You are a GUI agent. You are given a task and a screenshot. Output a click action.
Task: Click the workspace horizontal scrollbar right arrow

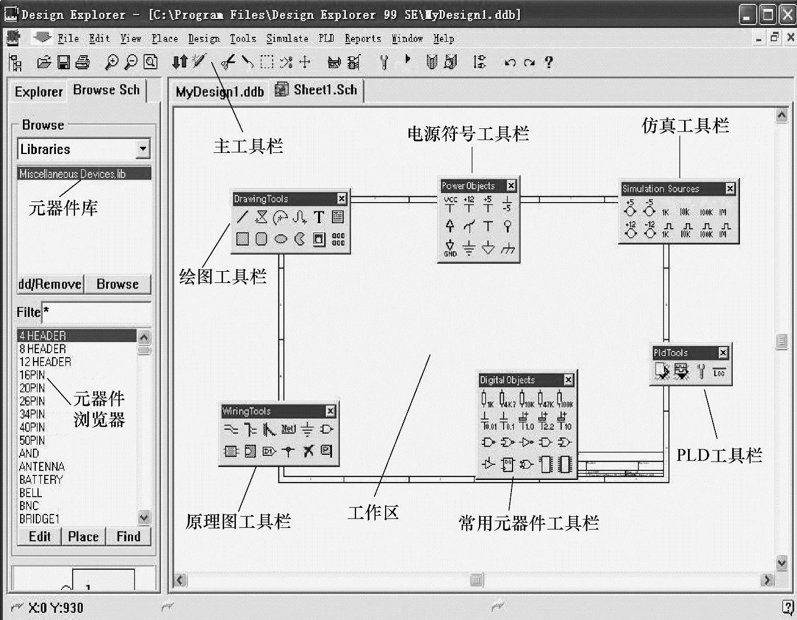pyautogui.click(x=767, y=580)
